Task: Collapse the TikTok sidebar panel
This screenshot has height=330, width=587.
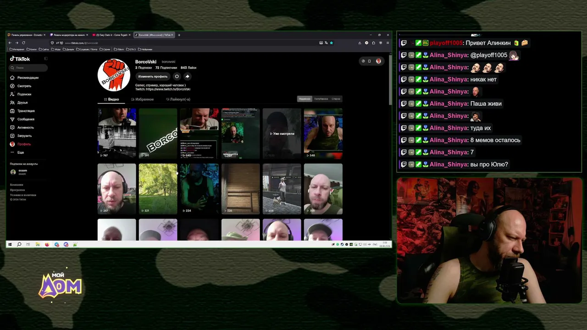Action: (46, 59)
